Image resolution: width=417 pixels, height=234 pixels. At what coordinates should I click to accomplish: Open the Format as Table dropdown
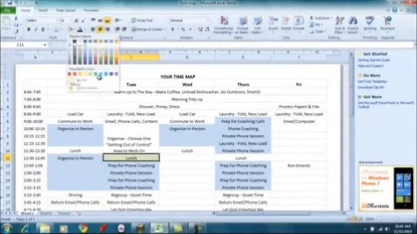click(242, 25)
